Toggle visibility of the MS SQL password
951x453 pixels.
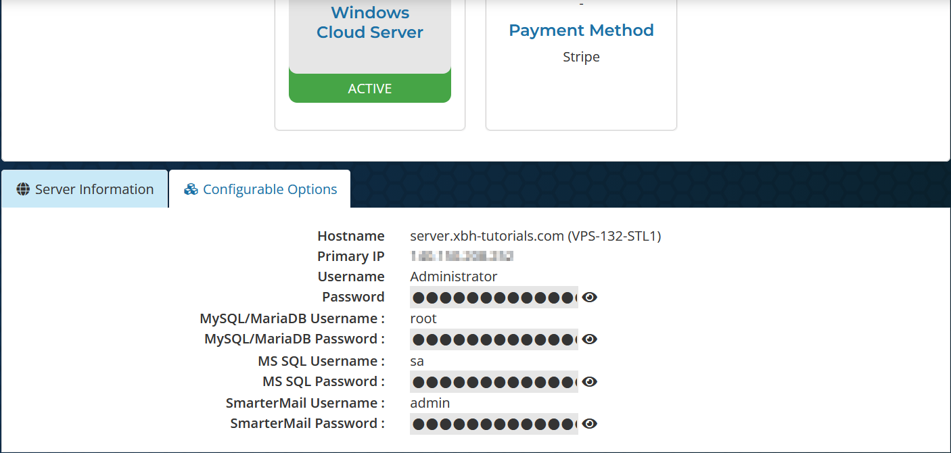pyautogui.click(x=589, y=381)
